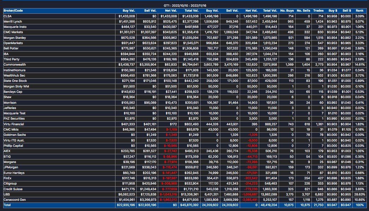Select the Total Vol. column header
Viewport: 369px width, 211px height.
[x=270, y=11]
